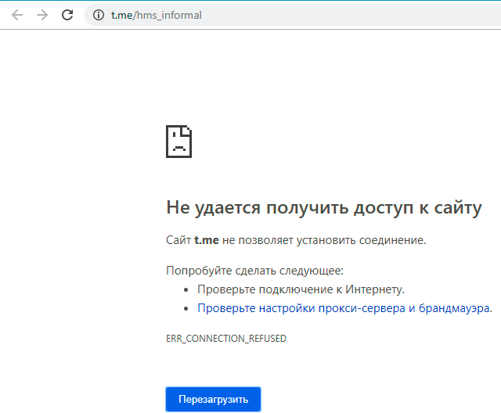Click the first bullet point marker in suggestions
This screenshot has height=413, width=501.
pyautogui.click(x=186, y=289)
